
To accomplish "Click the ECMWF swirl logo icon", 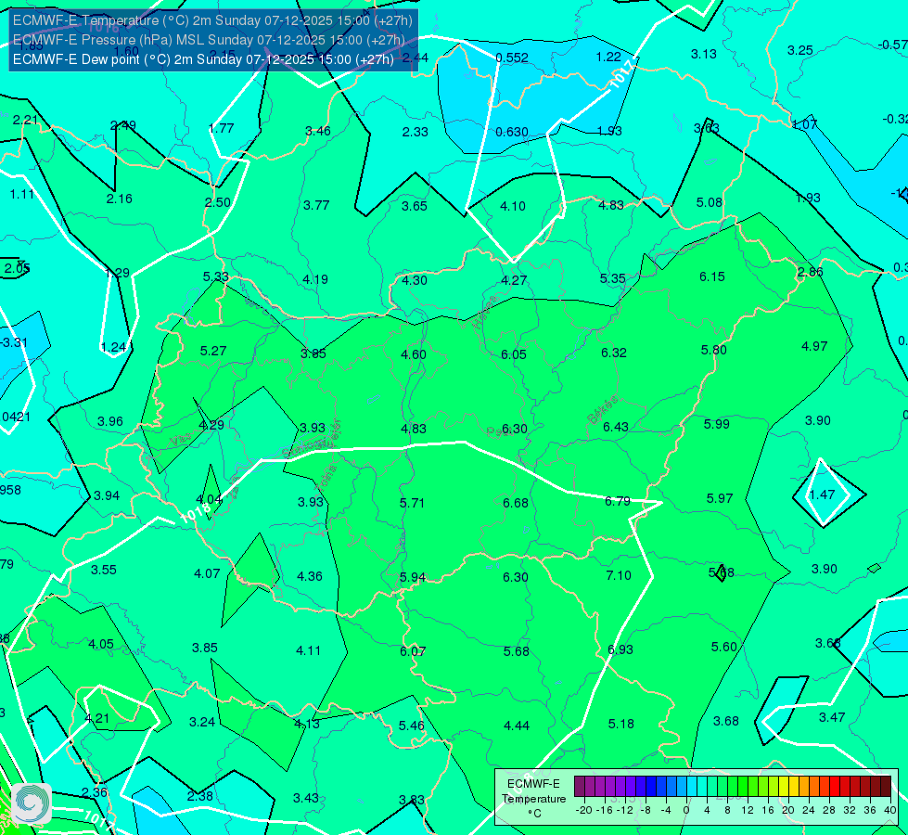I will tap(32, 803).
